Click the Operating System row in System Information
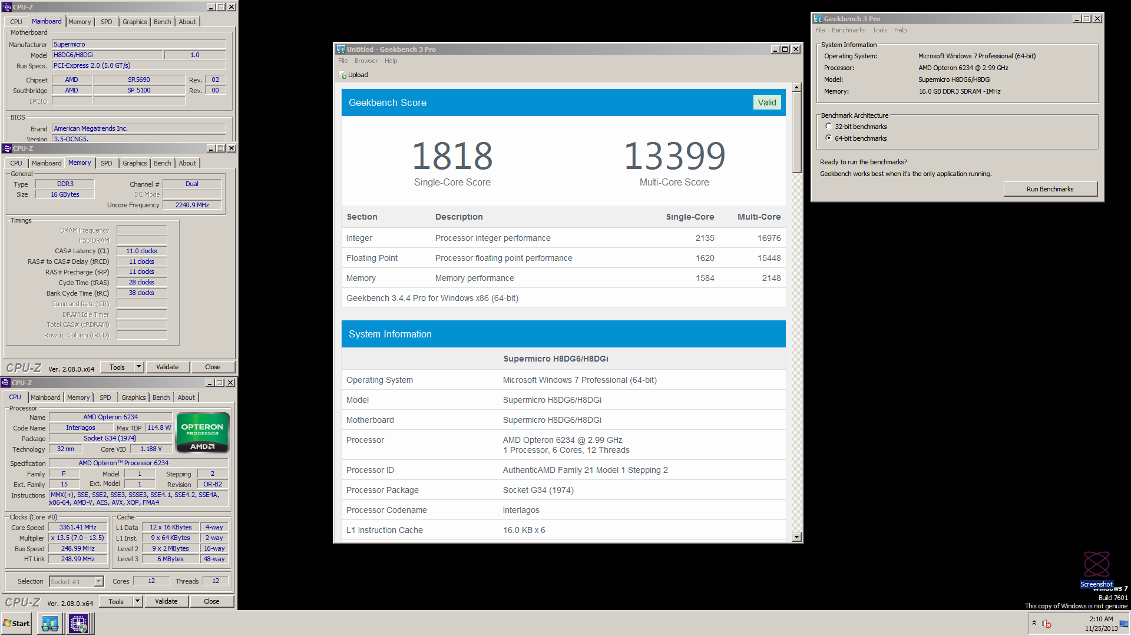This screenshot has height=636, width=1131. pyautogui.click(x=564, y=380)
